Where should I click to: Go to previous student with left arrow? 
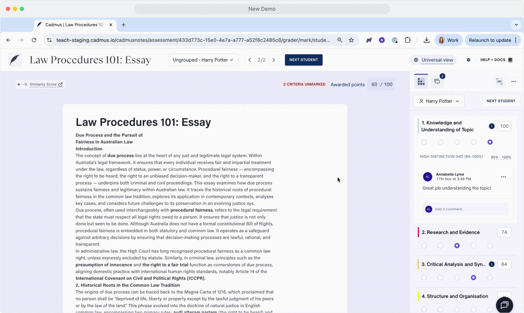pyautogui.click(x=250, y=60)
